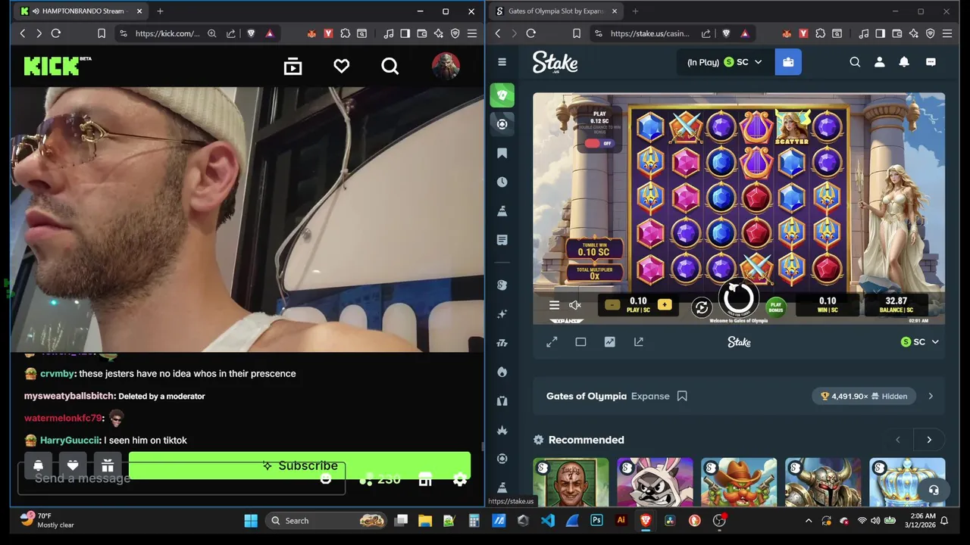Click the Send a message chat field
Image resolution: width=970 pixels, height=545 pixels.
(x=181, y=478)
